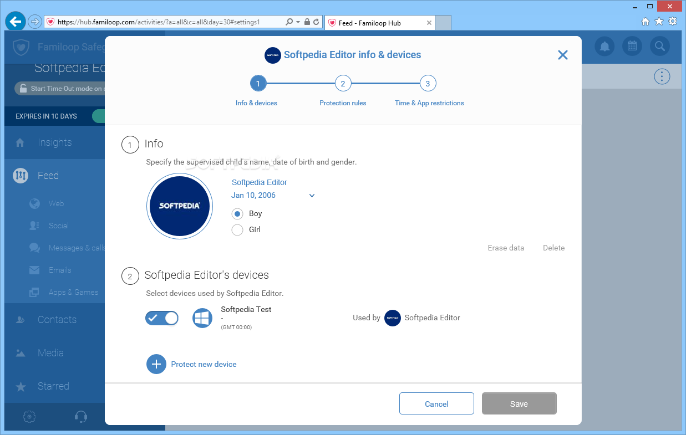Click browser Forward arrow button
This screenshot has width=686, height=435.
pos(35,22)
